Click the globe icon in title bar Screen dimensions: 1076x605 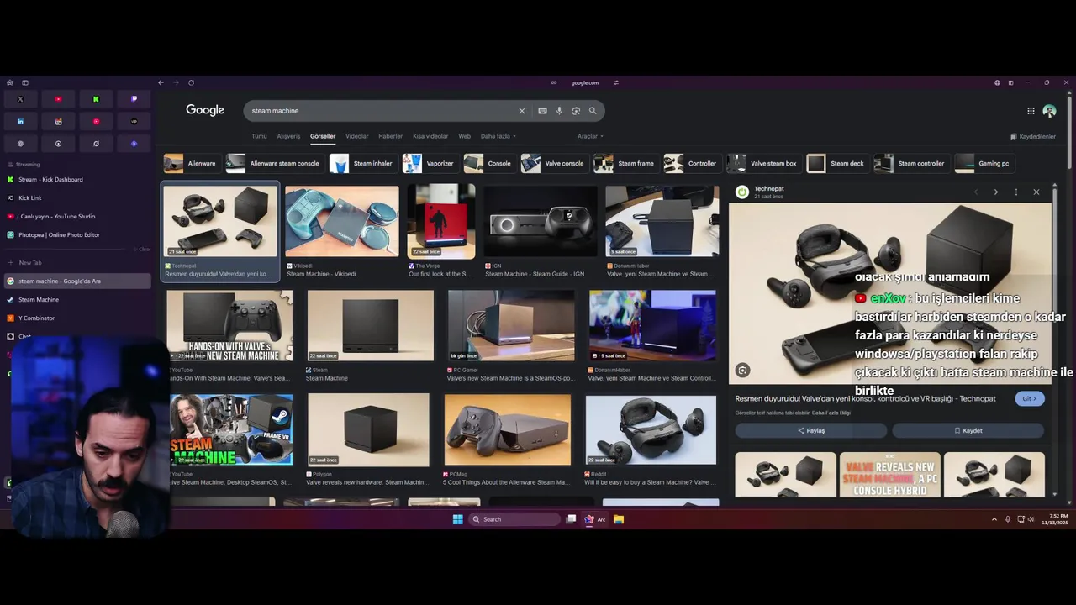(997, 82)
